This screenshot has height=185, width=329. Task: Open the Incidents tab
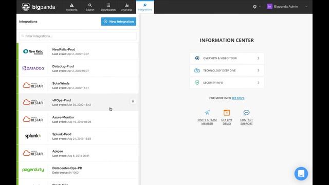point(72,7)
